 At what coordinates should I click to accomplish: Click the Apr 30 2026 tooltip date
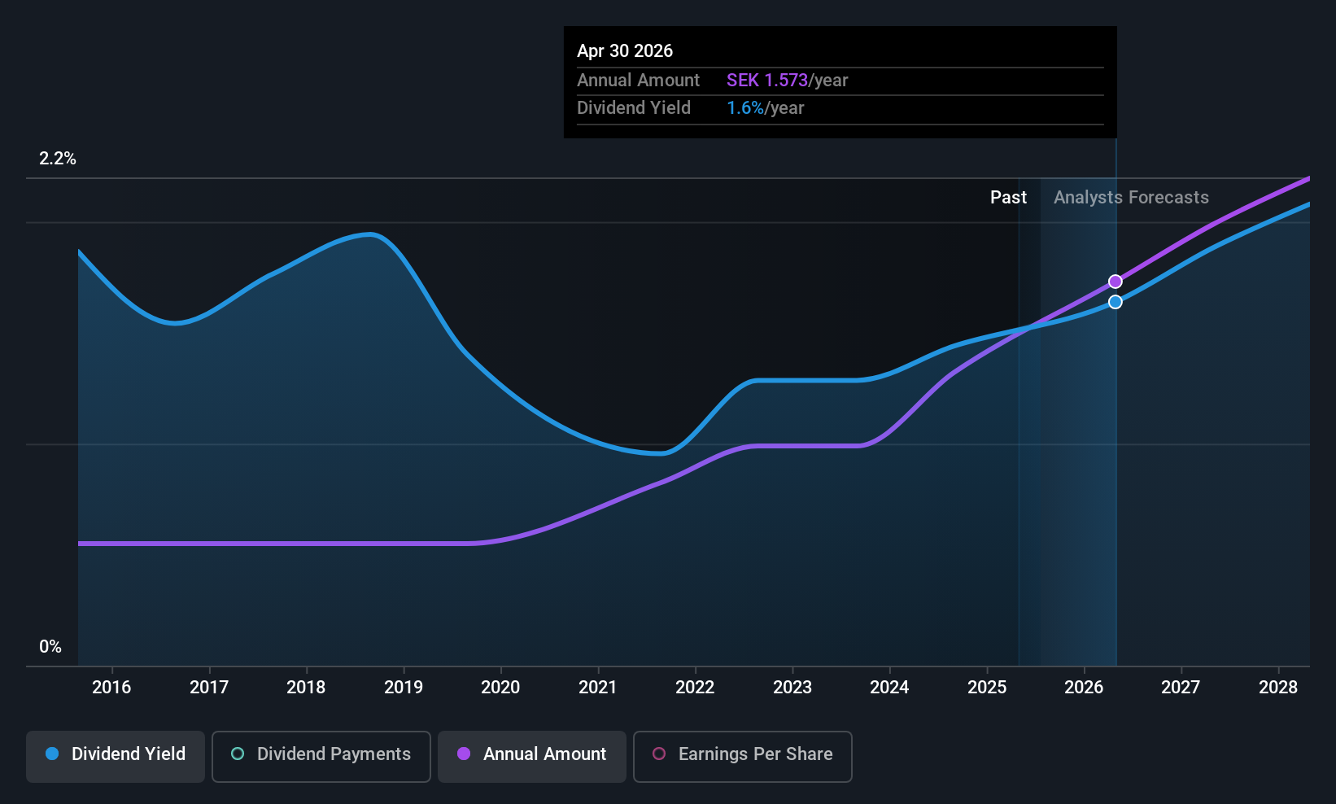[x=625, y=50]
